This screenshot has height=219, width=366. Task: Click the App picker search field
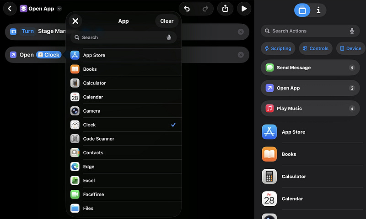click(124, 37)
